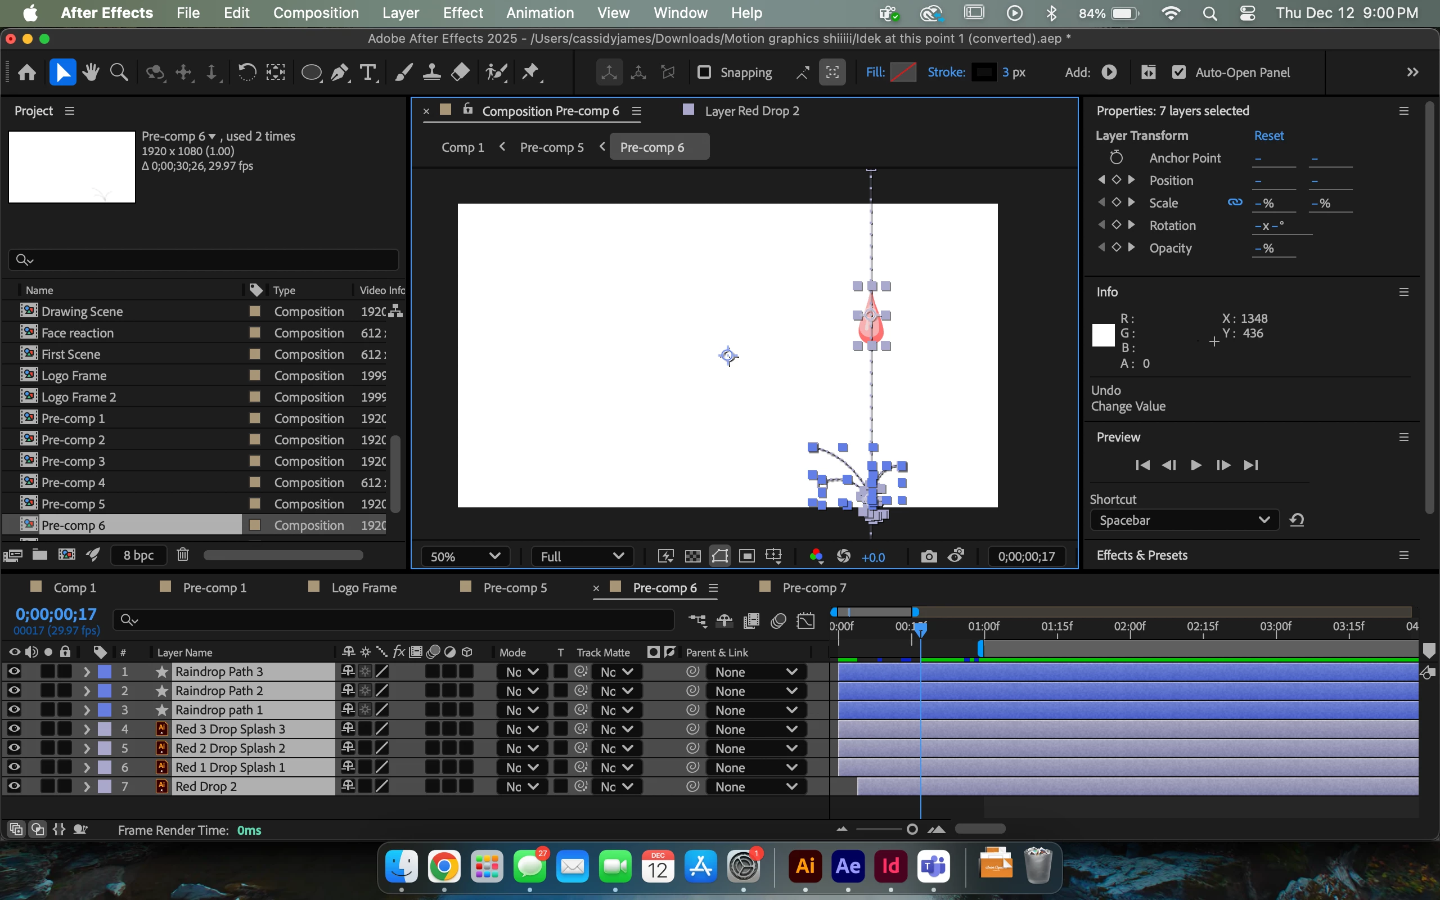Click the snapshot camera icon in viewer
1440x900 pixels.
pyautogui.click(x=928, y=556)
